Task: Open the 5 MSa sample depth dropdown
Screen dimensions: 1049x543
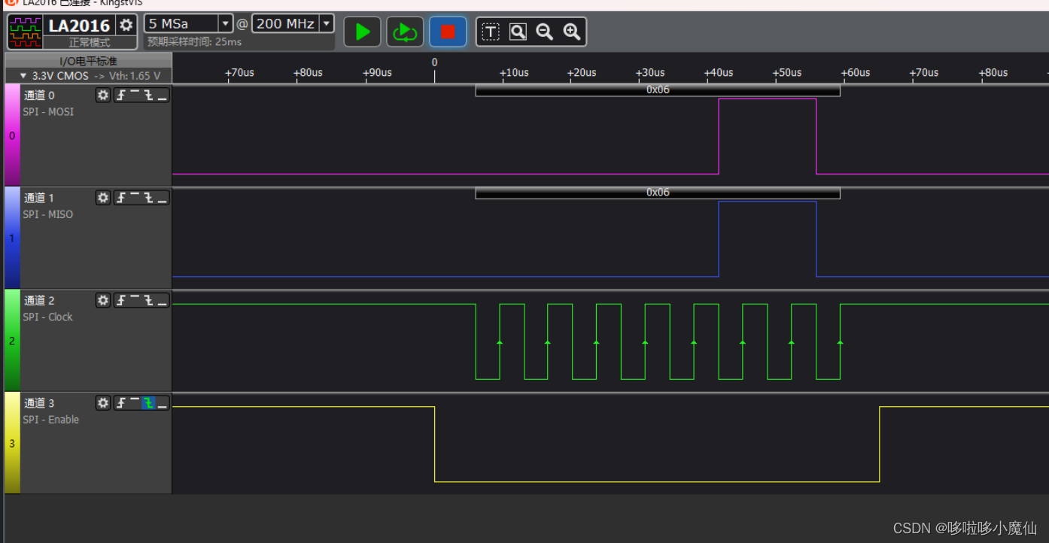Action: 226,24
